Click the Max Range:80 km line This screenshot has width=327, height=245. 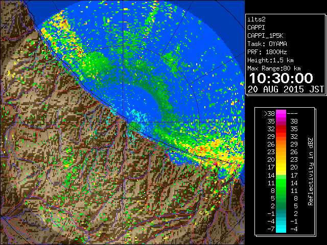(x=274, y=68)
